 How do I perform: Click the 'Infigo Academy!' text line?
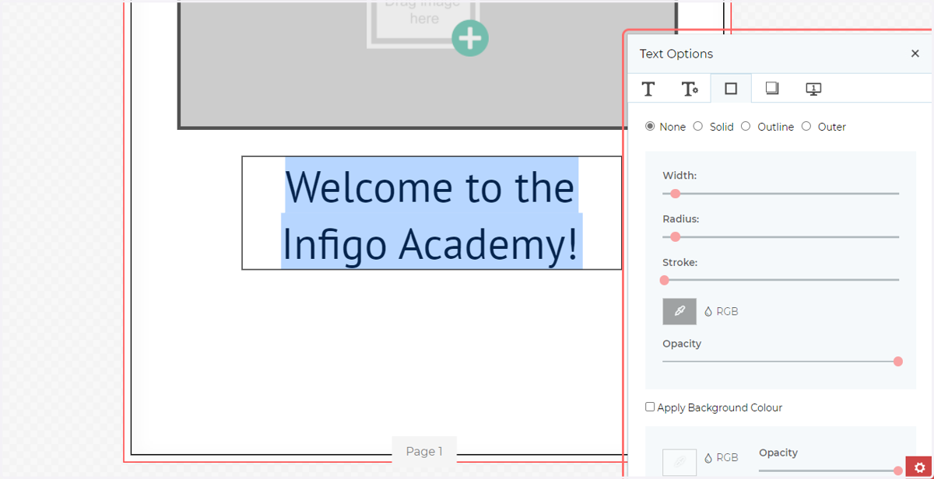click(x=430, y=243)
